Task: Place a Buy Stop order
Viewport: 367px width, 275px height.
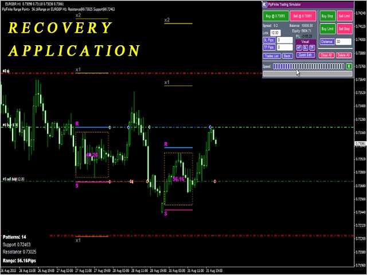Action: point(327,16)
